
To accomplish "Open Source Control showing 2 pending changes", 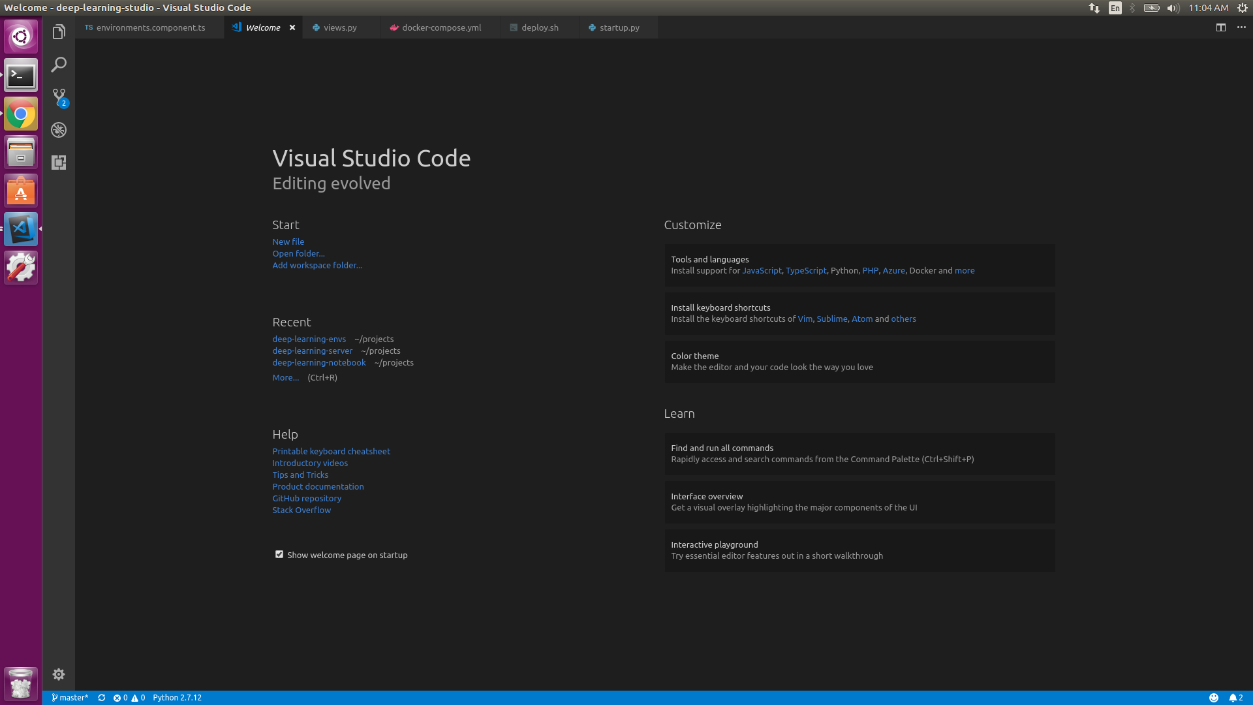I will (x=59, y=97).
